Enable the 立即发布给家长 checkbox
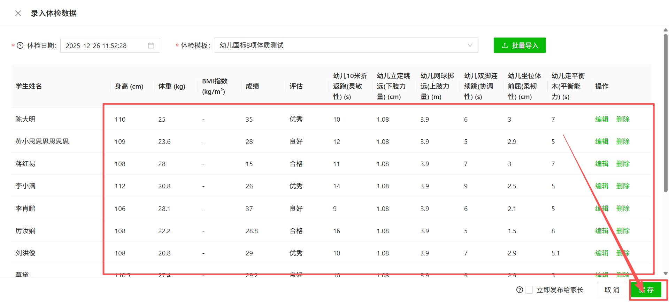 [x=529, y=290]
